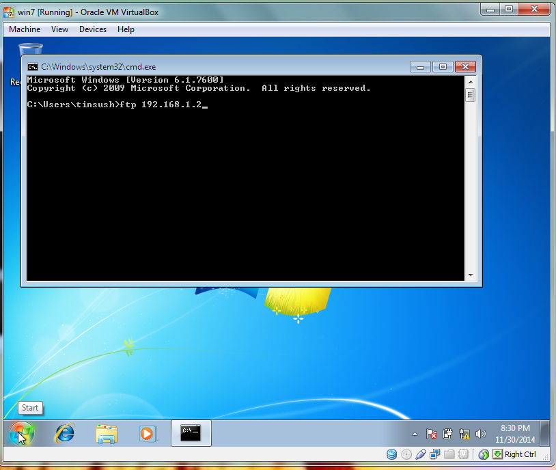
Task: Click VirtualBox USB devices status icon
Action: [421, 454]
